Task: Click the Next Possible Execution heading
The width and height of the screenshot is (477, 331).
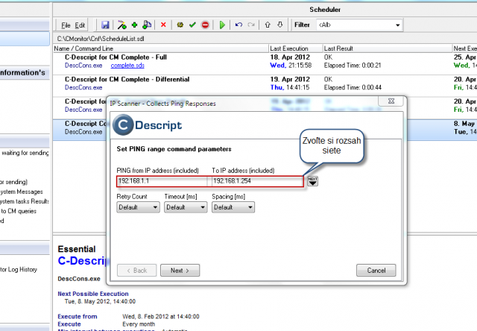Action: coord(93,294)
